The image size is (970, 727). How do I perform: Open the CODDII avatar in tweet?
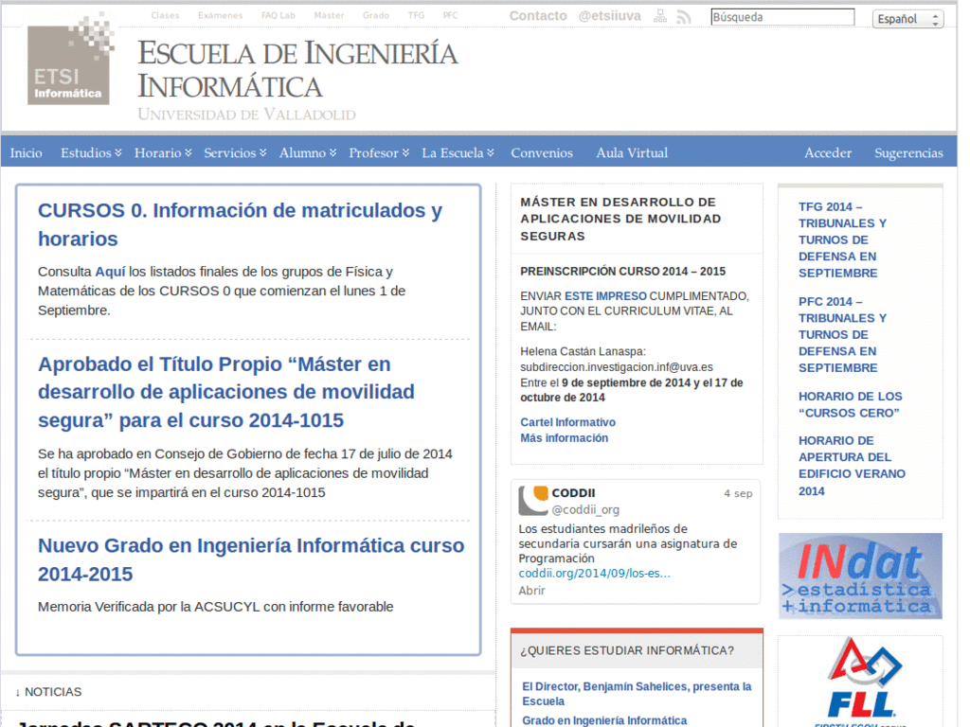point(533,501)
